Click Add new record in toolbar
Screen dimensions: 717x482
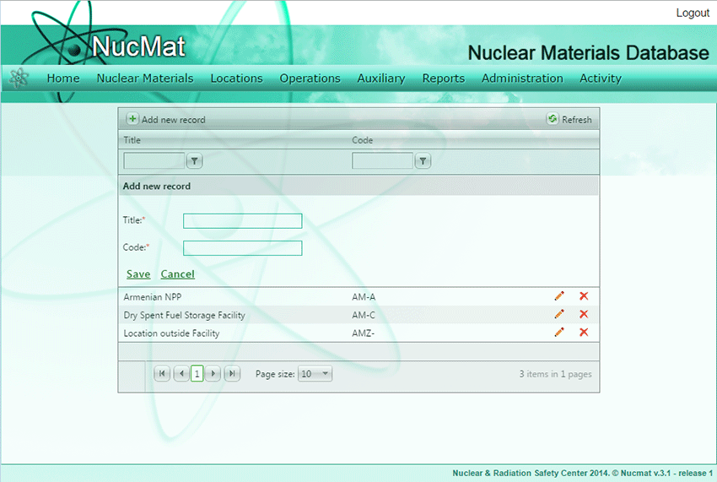[x=166, y=120]
